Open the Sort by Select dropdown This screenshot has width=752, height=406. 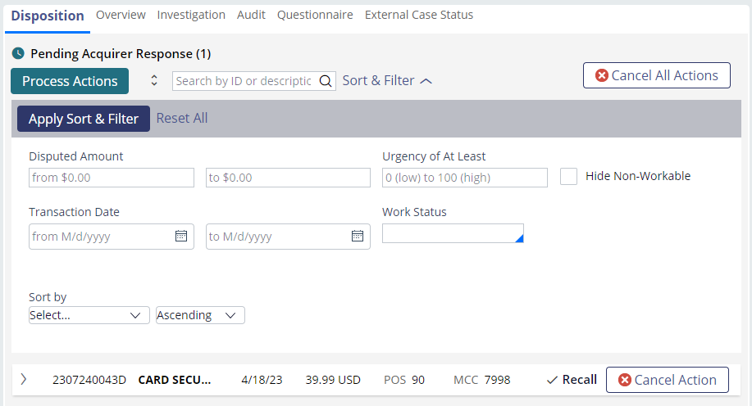[89, 315]
